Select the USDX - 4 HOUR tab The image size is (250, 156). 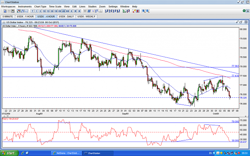[46, 16]
